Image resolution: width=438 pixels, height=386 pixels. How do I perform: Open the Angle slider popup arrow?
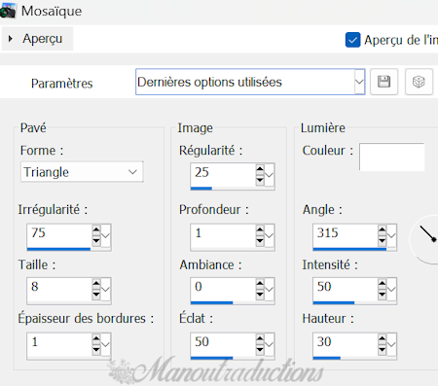tap(391, 235)
